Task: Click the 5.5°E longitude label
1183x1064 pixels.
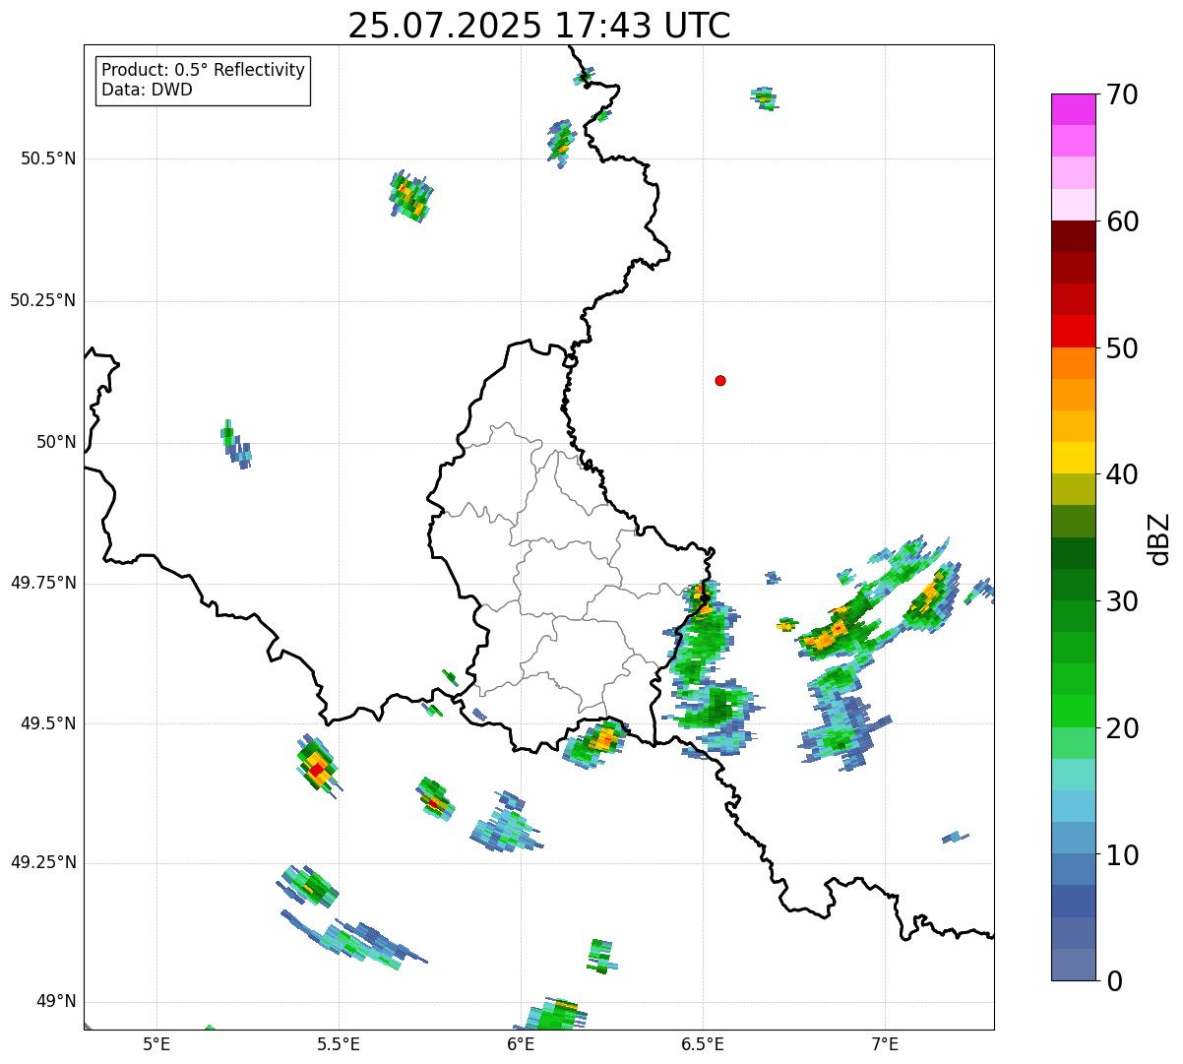Action: (x=339, y=1044)
